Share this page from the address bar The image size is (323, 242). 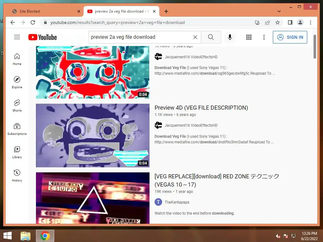267,22
